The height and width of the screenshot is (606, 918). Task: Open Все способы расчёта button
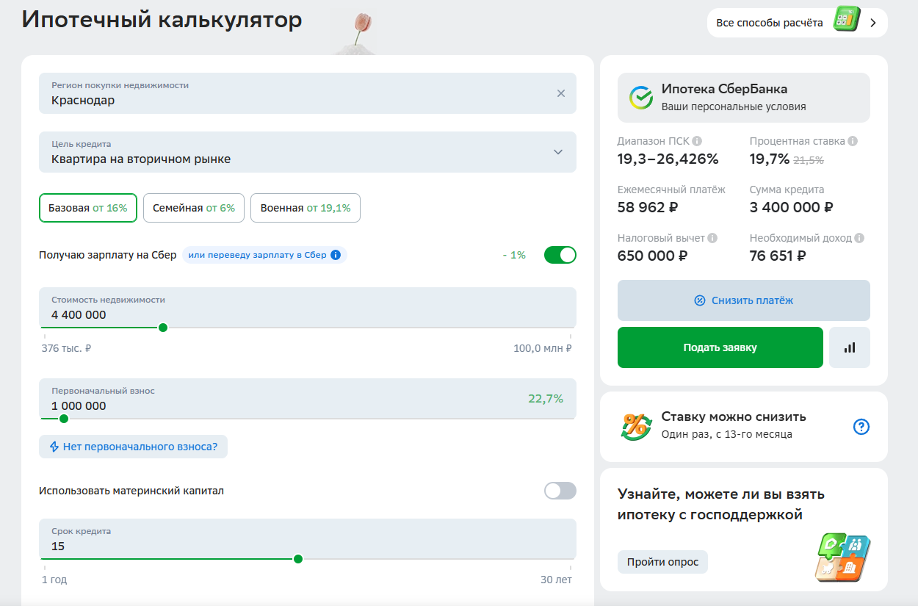pyautogui.click(x=798, y=23)
